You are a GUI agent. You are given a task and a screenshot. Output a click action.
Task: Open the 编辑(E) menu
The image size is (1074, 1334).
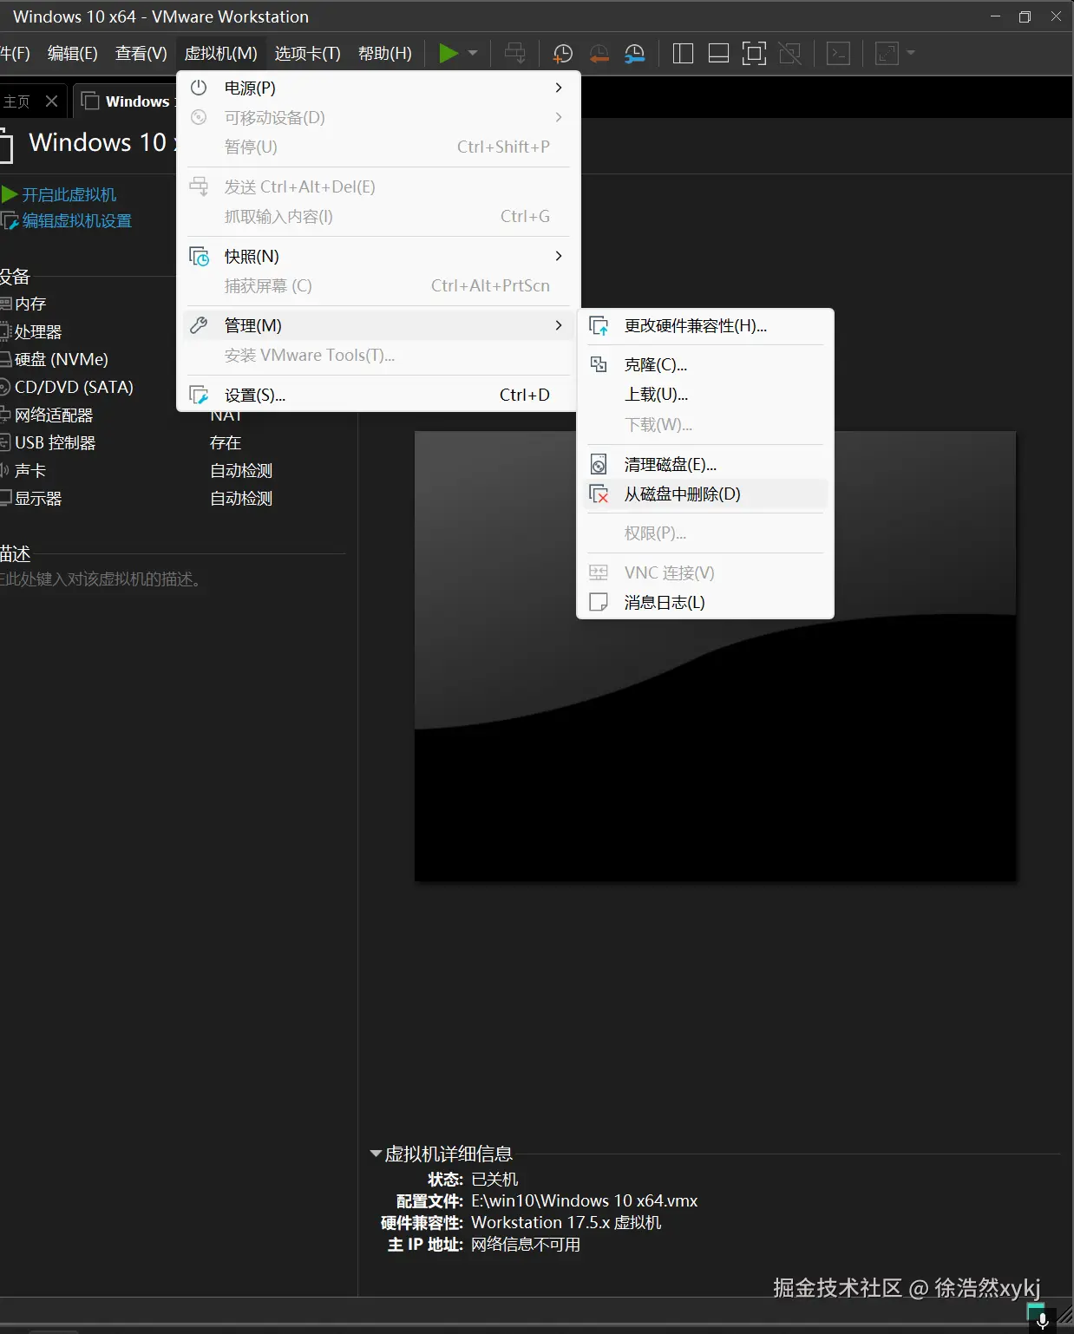[73, 54]
